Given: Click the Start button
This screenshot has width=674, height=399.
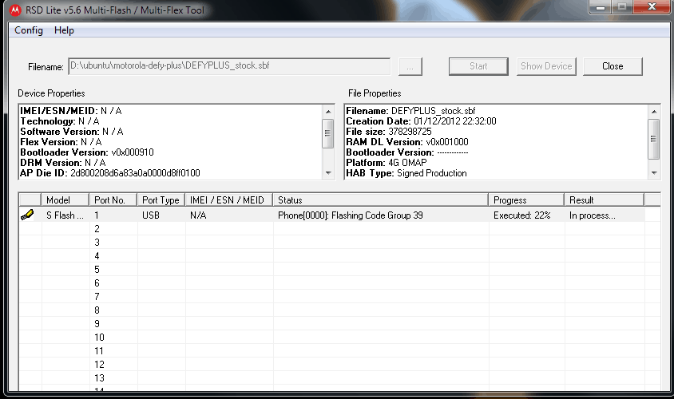Looking at the screenshot, I should click(x=478, y=66).
